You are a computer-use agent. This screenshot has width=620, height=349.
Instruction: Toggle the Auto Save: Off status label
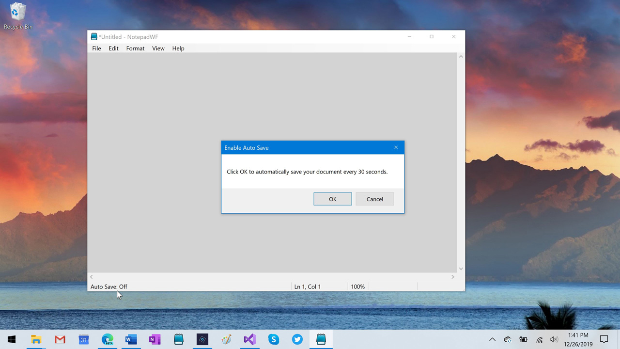(x=109, y=286)
